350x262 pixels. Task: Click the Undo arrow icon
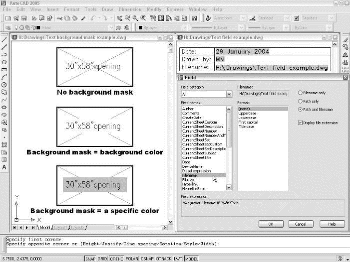(93, 18)
